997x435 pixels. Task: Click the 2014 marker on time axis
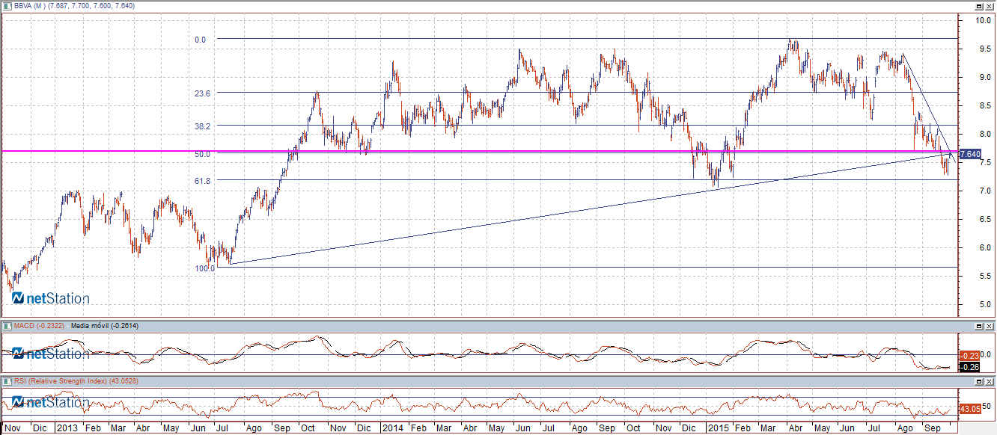[391, 429]
